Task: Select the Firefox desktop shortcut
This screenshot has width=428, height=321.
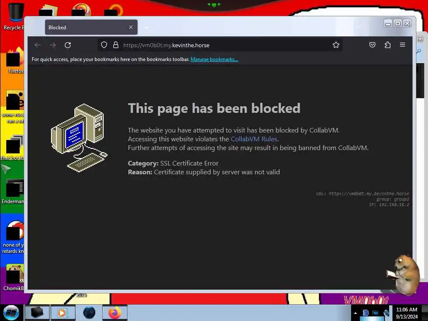Action: pyautogui.click(x=14, y=61)
